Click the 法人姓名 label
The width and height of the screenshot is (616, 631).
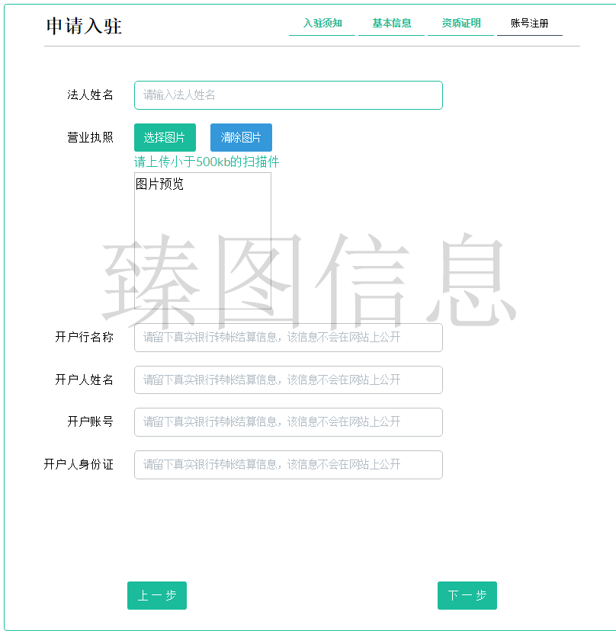coord(90,95)
